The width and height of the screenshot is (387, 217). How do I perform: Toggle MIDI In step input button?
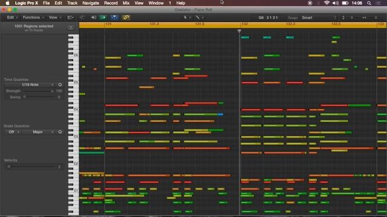[x=93, y=17]
